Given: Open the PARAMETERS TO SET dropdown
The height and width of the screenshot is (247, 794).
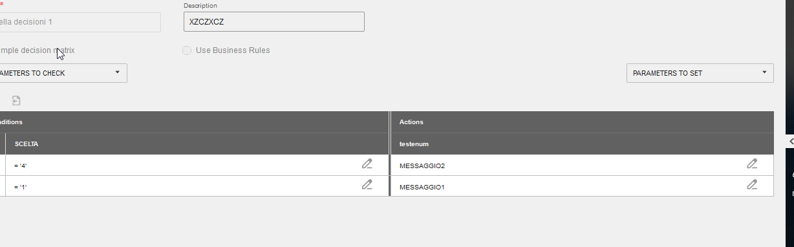Looking at the screenshot, I should coord(700,73).
